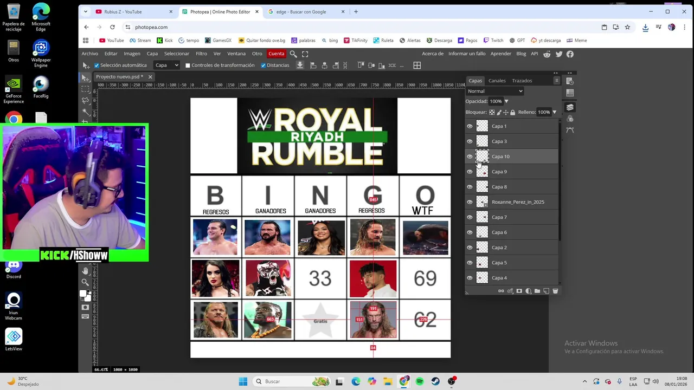Click the download layer export icon
This screenshot has width=694, height=390.
[x=300, y=65]
